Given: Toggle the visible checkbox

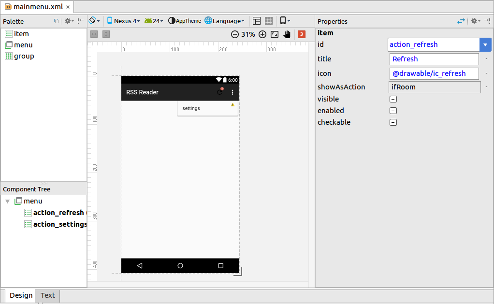Looking at the screenshot, I should (393, 99).
